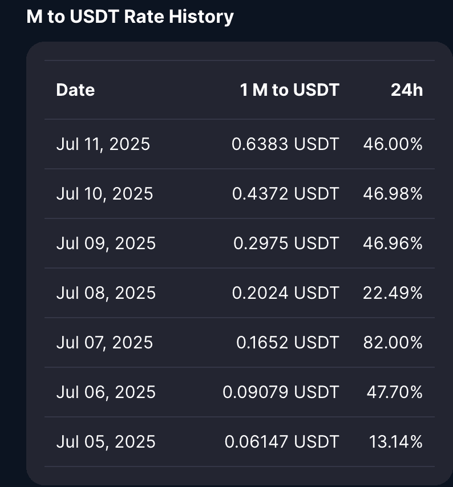Click the 82.00% change value
Viewport: 453px width, 487px height.
(x=393, y=343)
